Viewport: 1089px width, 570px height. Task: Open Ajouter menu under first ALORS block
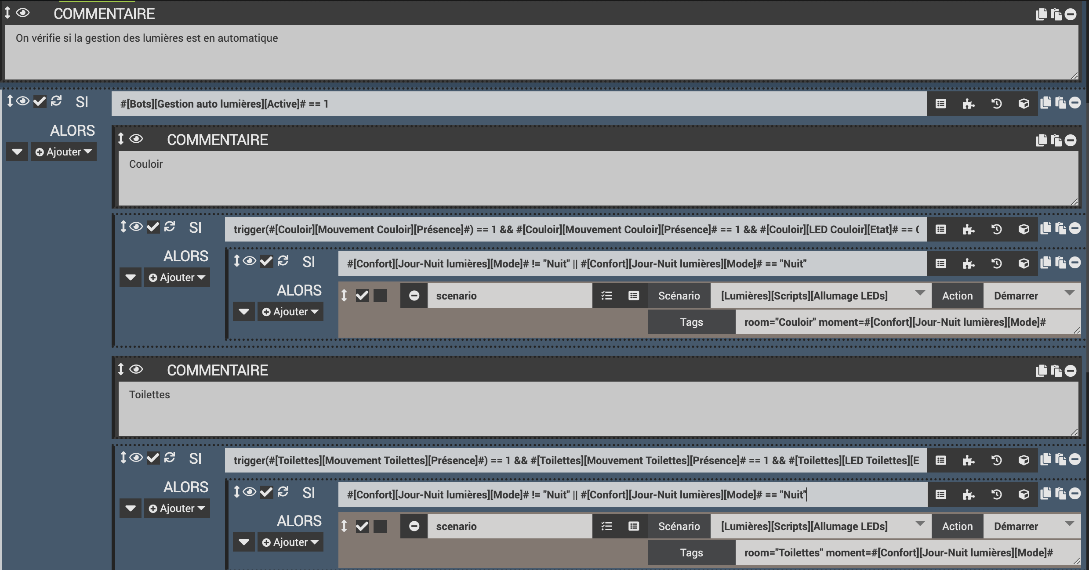point(64,152)
